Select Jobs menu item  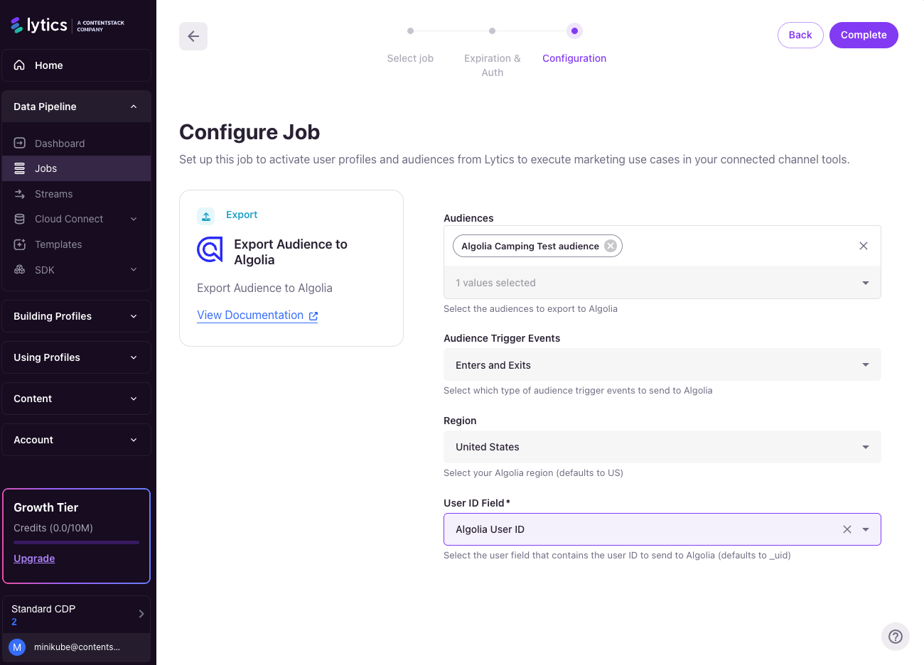(x=76, y=168)
